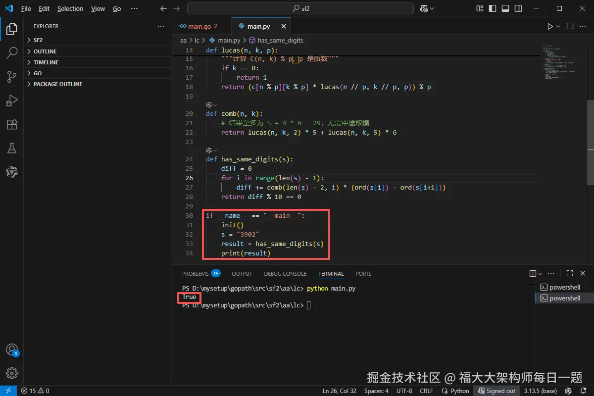Change UTF-8 file encoding
Image resolution: width=594 pixels, height=396 pixels.
pyautogui.click(x=404, y=391)
